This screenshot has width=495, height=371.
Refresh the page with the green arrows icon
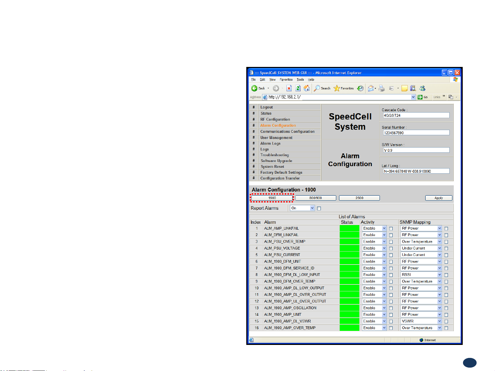pos(298,88)
